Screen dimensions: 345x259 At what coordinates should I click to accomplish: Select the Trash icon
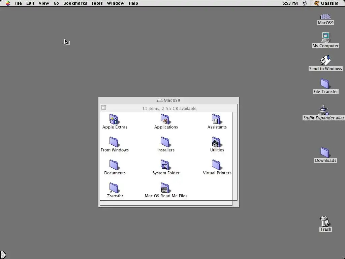coord(325,221)
